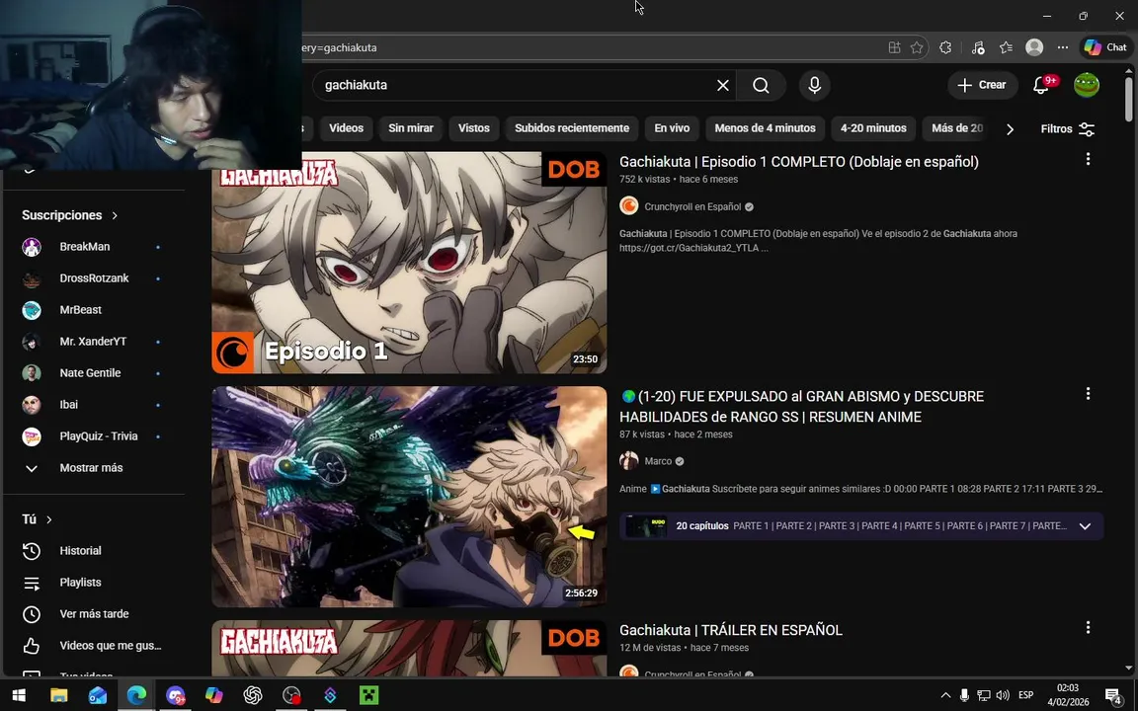The image size is (1138, 711).
Task: Open the Windows notification center
Action: point(1113,696)
